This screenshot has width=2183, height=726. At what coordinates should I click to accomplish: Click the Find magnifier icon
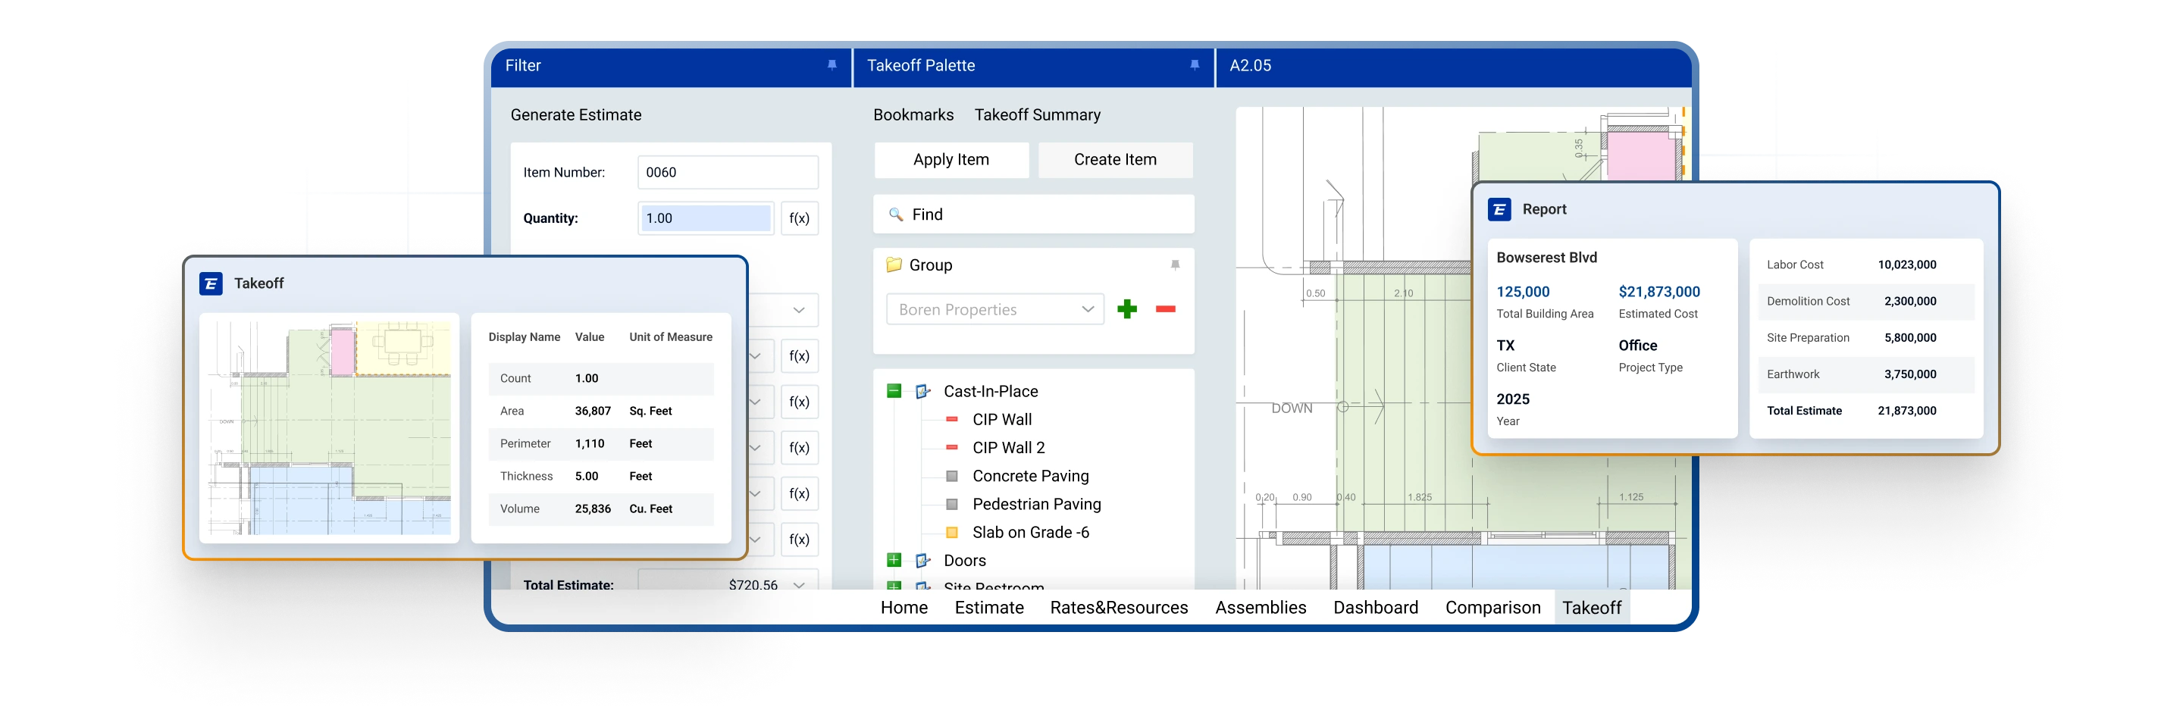point(895,215)
